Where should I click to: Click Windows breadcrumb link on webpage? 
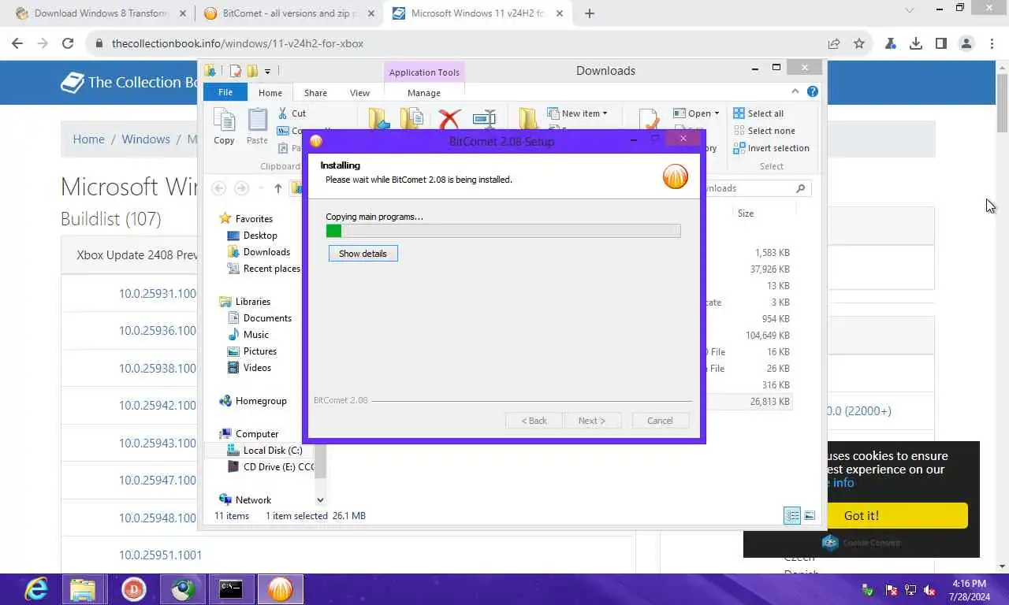[x=146, y=139]
